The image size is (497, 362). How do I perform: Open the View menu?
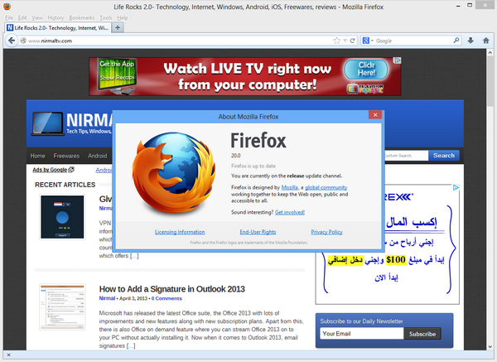[37, 17]
